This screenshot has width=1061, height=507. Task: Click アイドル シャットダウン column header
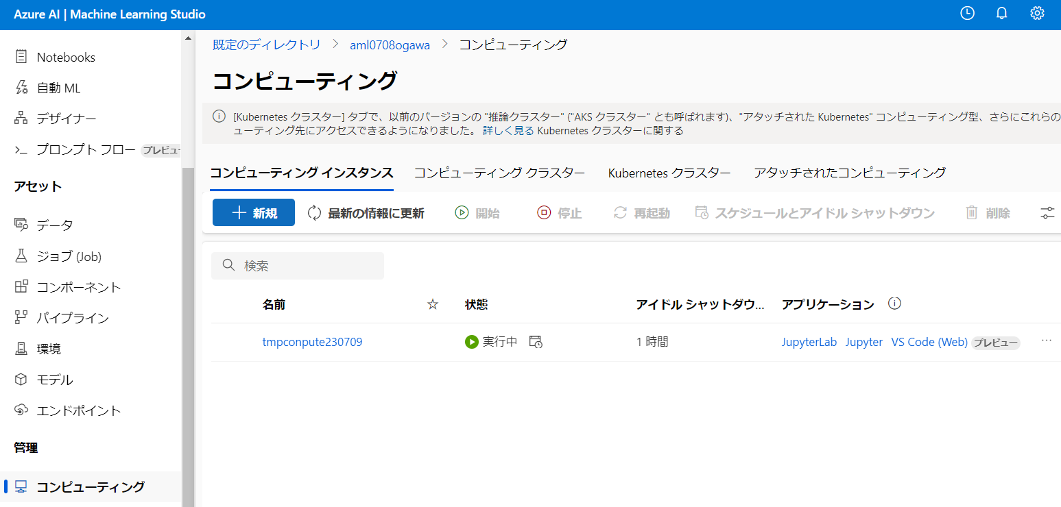[x=700, y=305]
